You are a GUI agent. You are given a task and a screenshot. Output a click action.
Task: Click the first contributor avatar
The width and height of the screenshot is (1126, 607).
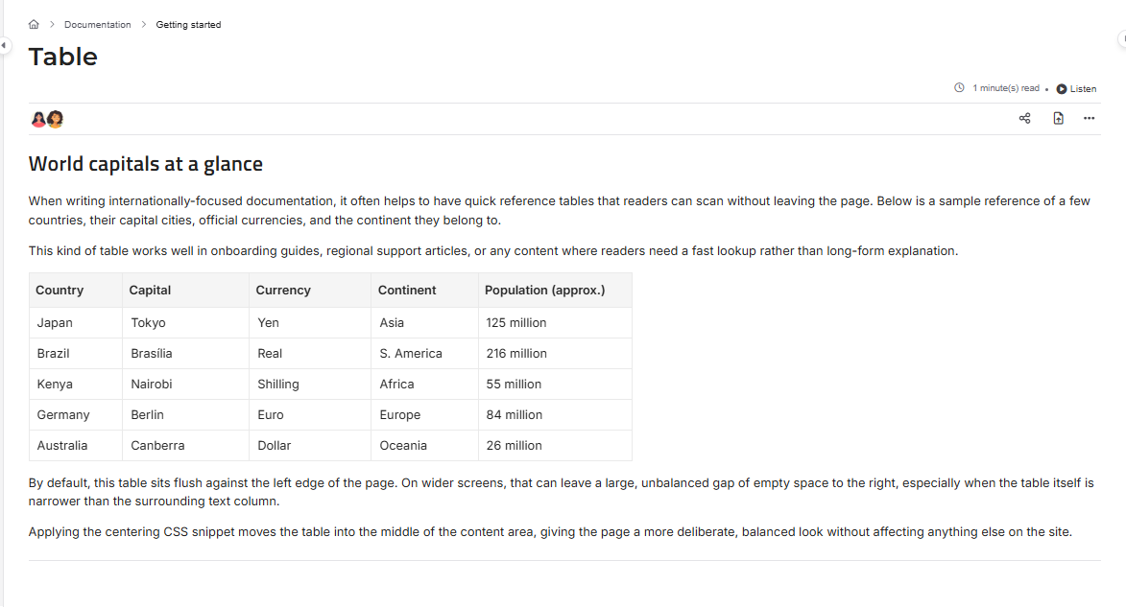(38, 119)
